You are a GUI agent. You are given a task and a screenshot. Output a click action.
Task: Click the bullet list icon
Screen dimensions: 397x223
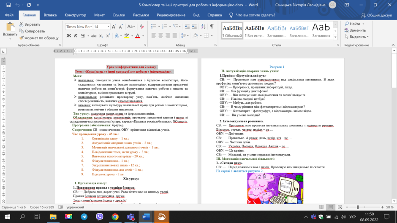153,27
